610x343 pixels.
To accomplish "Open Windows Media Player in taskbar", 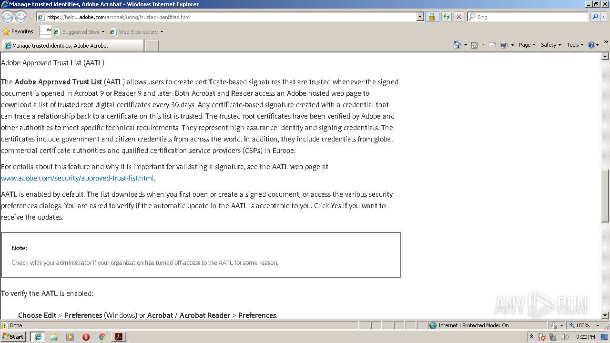I will [70, 337].
